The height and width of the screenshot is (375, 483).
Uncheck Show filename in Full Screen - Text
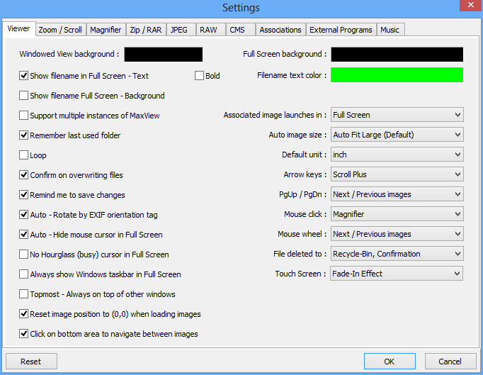[23, 76]
